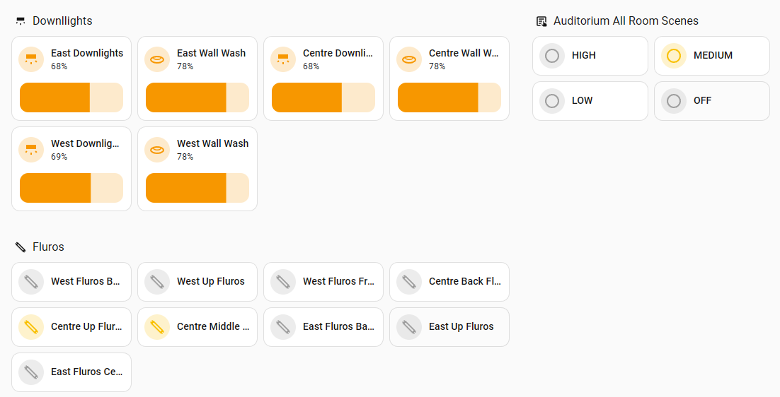
Task: Click the Auditorium All Room Scenes heading
Action: pyautogui.click(x=626, y=21)
